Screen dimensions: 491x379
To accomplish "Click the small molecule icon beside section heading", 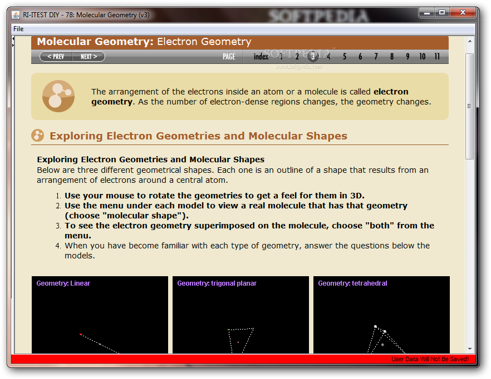I will tap(38, 136).
